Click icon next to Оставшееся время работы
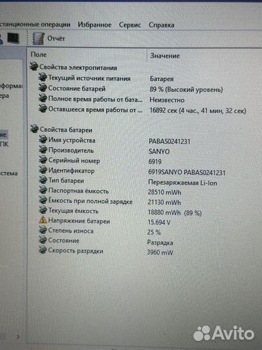 (x=43, y=108)
